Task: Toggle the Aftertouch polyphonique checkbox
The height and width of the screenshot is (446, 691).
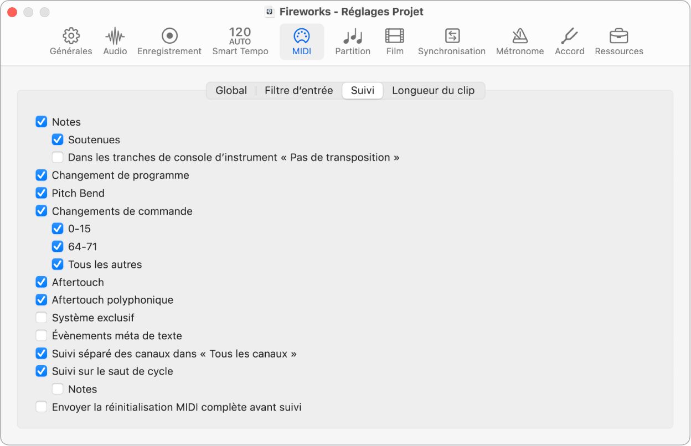Action: click(42, 300)
